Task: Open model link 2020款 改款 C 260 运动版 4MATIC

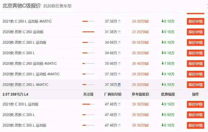Action: 30,64
